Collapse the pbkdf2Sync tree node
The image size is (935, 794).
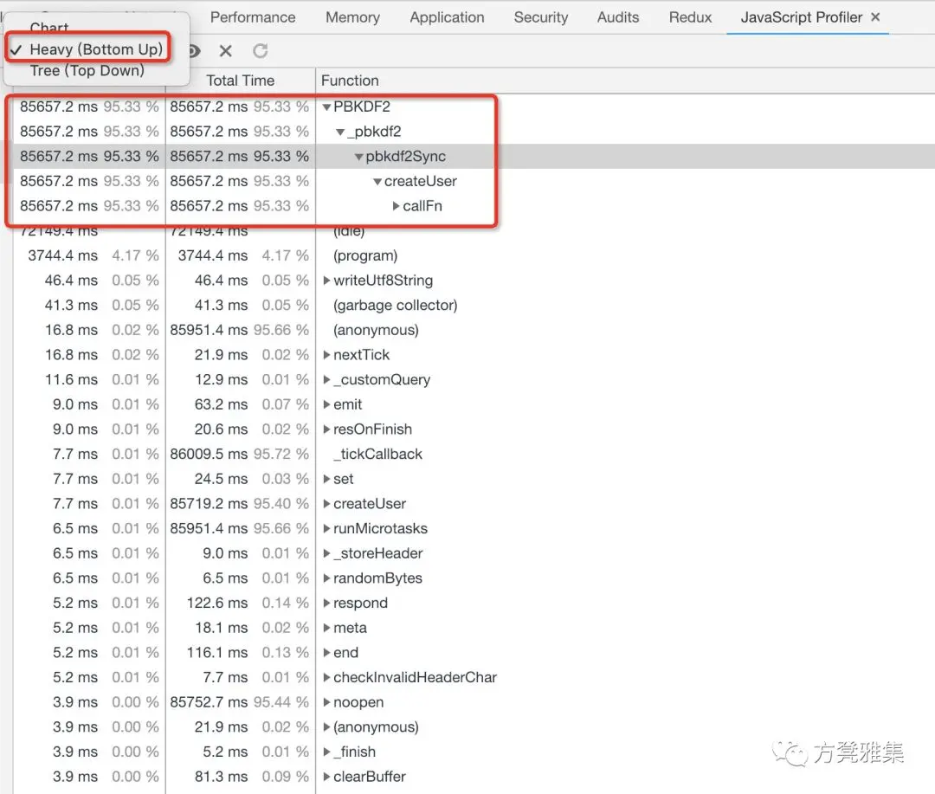coord(359,157)
